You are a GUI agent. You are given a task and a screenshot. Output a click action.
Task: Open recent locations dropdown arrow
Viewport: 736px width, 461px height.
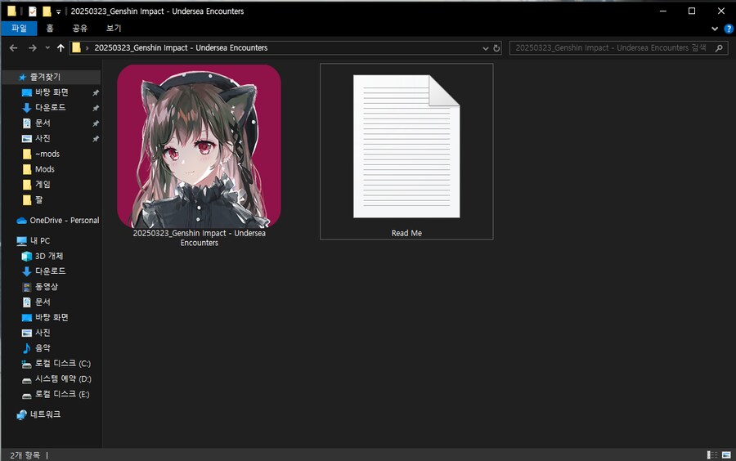[47, 48]
